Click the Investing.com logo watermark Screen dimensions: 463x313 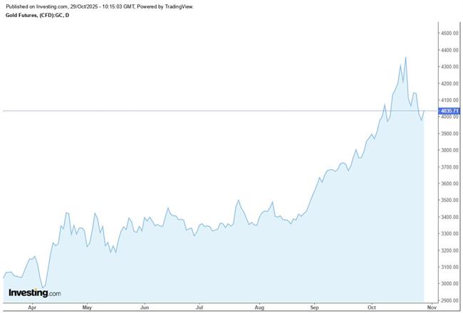click(x=34, y=292)
